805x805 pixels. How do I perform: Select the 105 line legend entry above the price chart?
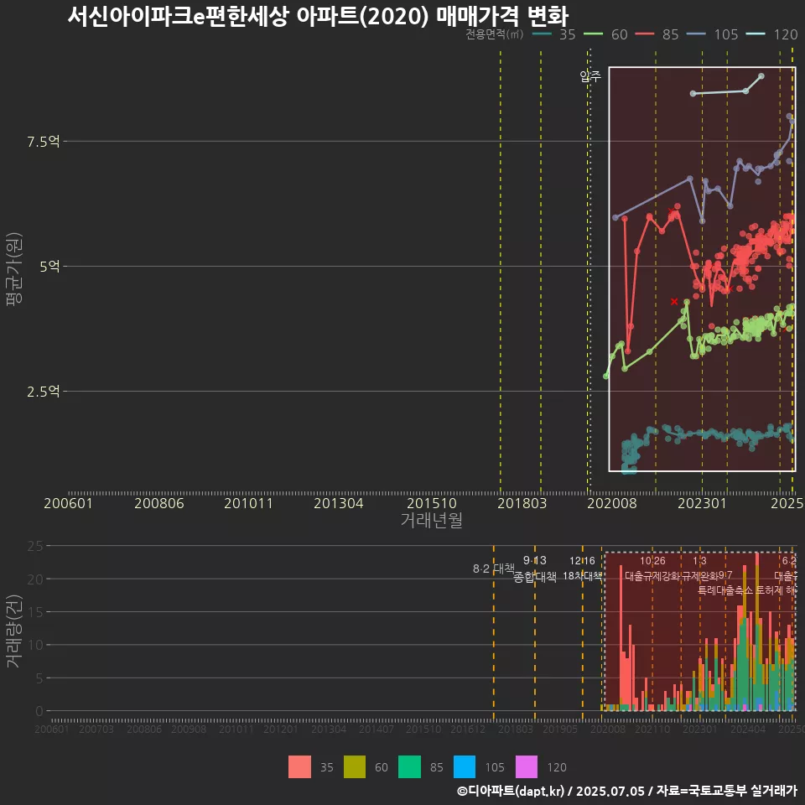pyautogui.click(x=712, y=34)
